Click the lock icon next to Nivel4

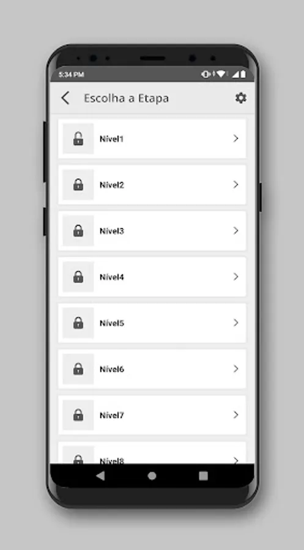pyautogui.click(x=78, y=277)
